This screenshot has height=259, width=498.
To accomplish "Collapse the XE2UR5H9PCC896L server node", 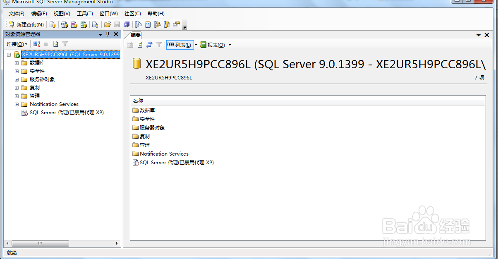I will [x=9, y=55].
